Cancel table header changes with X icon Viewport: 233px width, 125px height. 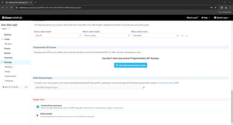[x=182, y=36]
